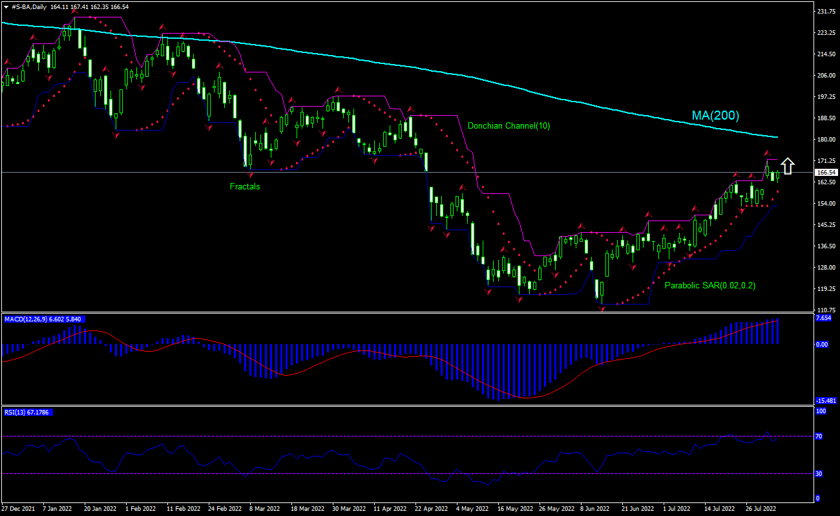Select the MACD(12,26,9) indicator header

43,319
